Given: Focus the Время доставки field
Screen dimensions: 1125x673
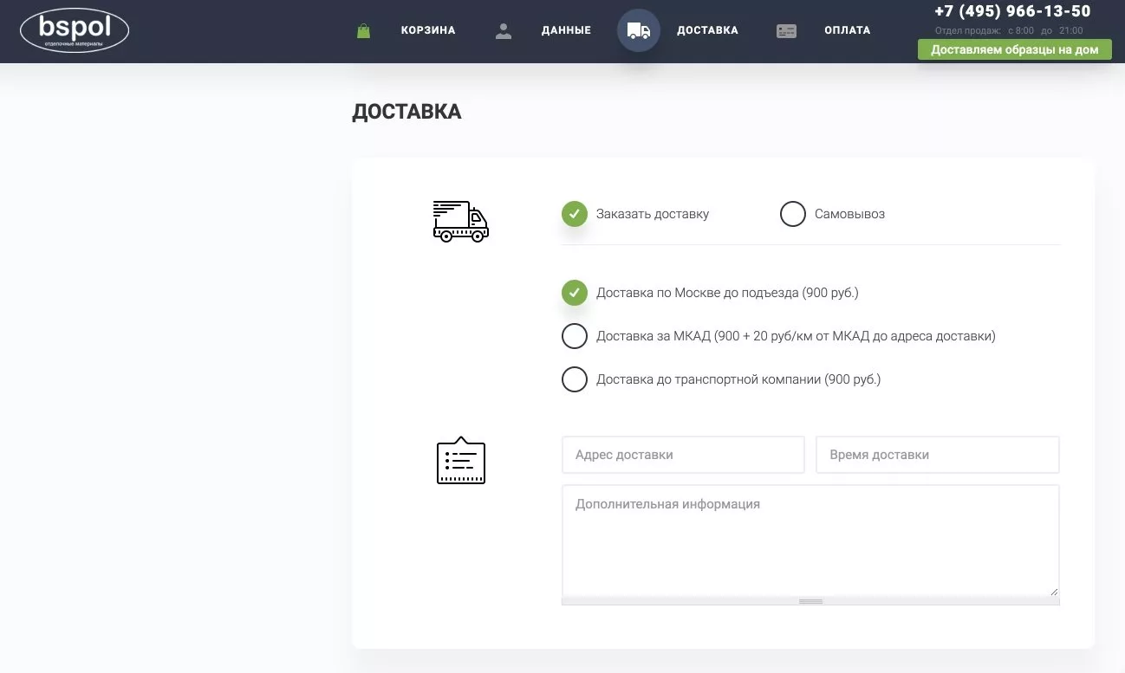Looking at the screenshot, I should 938,455.
